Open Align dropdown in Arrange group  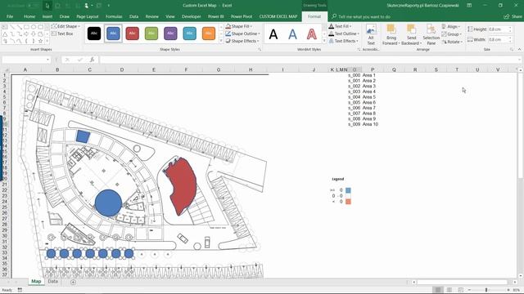tap(451, 26)
